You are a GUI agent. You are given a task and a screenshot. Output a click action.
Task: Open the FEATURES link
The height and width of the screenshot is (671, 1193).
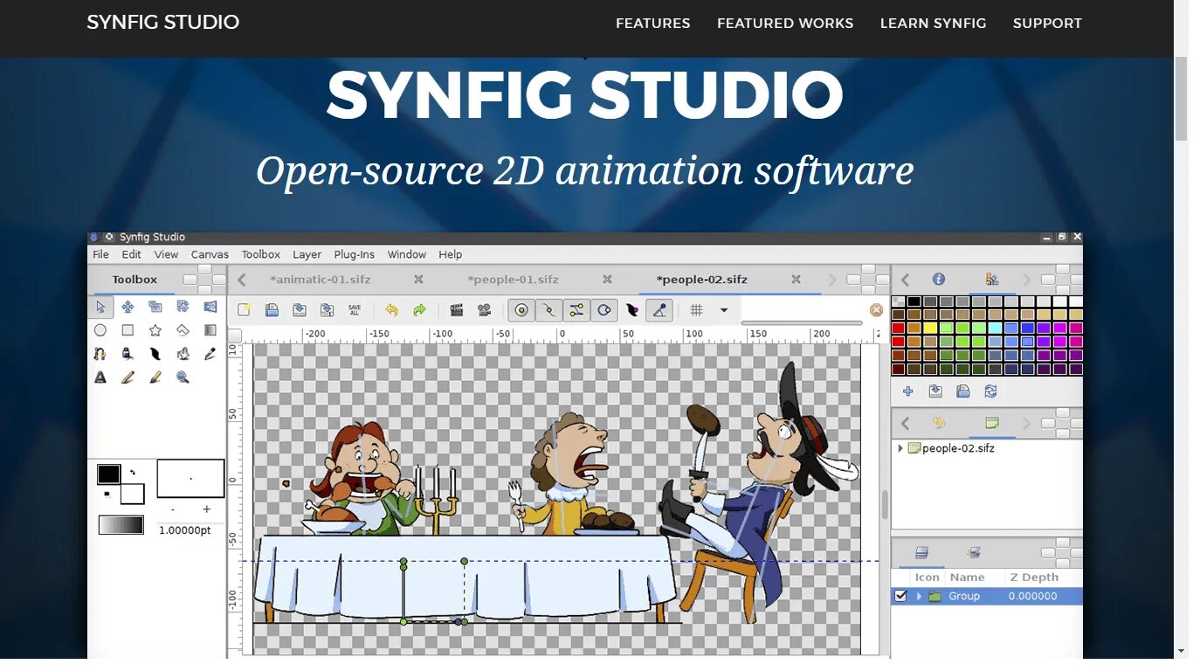pyautogui.click(x=653, y=24)
